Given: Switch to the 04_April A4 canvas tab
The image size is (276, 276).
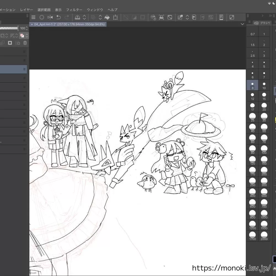Looking at the screenshot, I should 68,24.
